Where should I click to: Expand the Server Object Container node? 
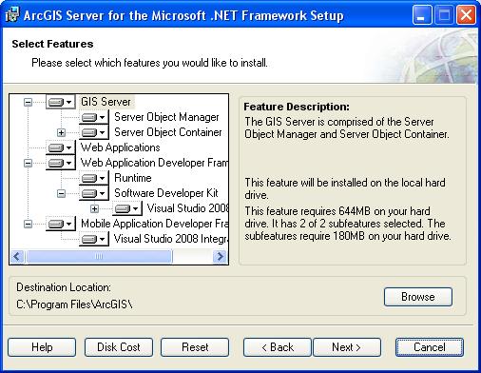pyautogui.click(x=61, y=132)
